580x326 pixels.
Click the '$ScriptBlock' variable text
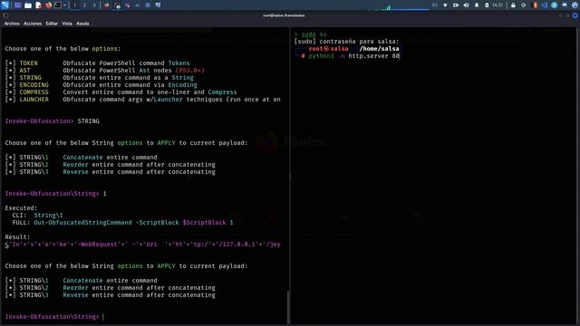click(204, 223)
